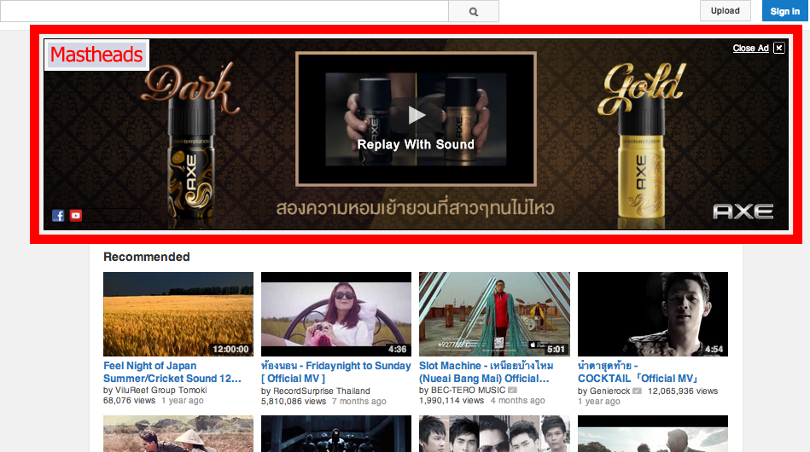This screenshot has height=452, width=810.
Task: Click the Recommended section heading
Action: (147, 257)
